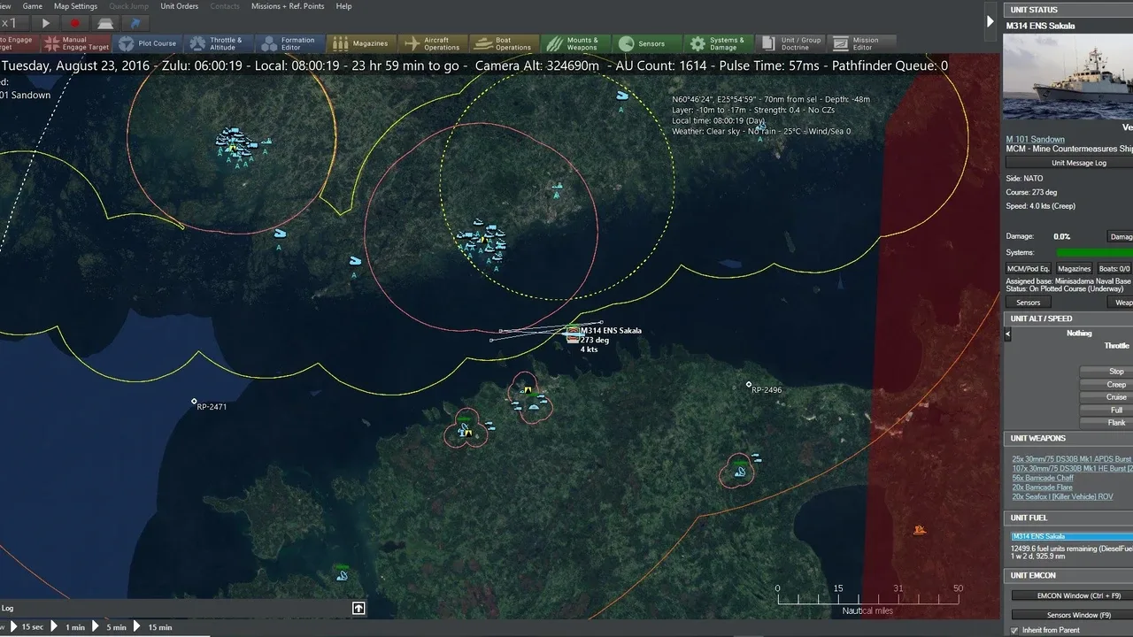The width and height of the screenshot is (1133, 637).
Task: Expand the message log with the up-arrow icon
Action: coord(358,608)
